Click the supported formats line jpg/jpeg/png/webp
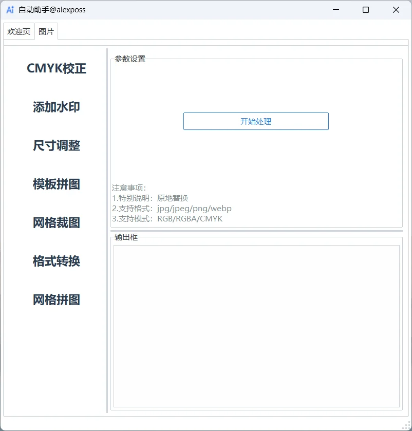 click(171, 209)
